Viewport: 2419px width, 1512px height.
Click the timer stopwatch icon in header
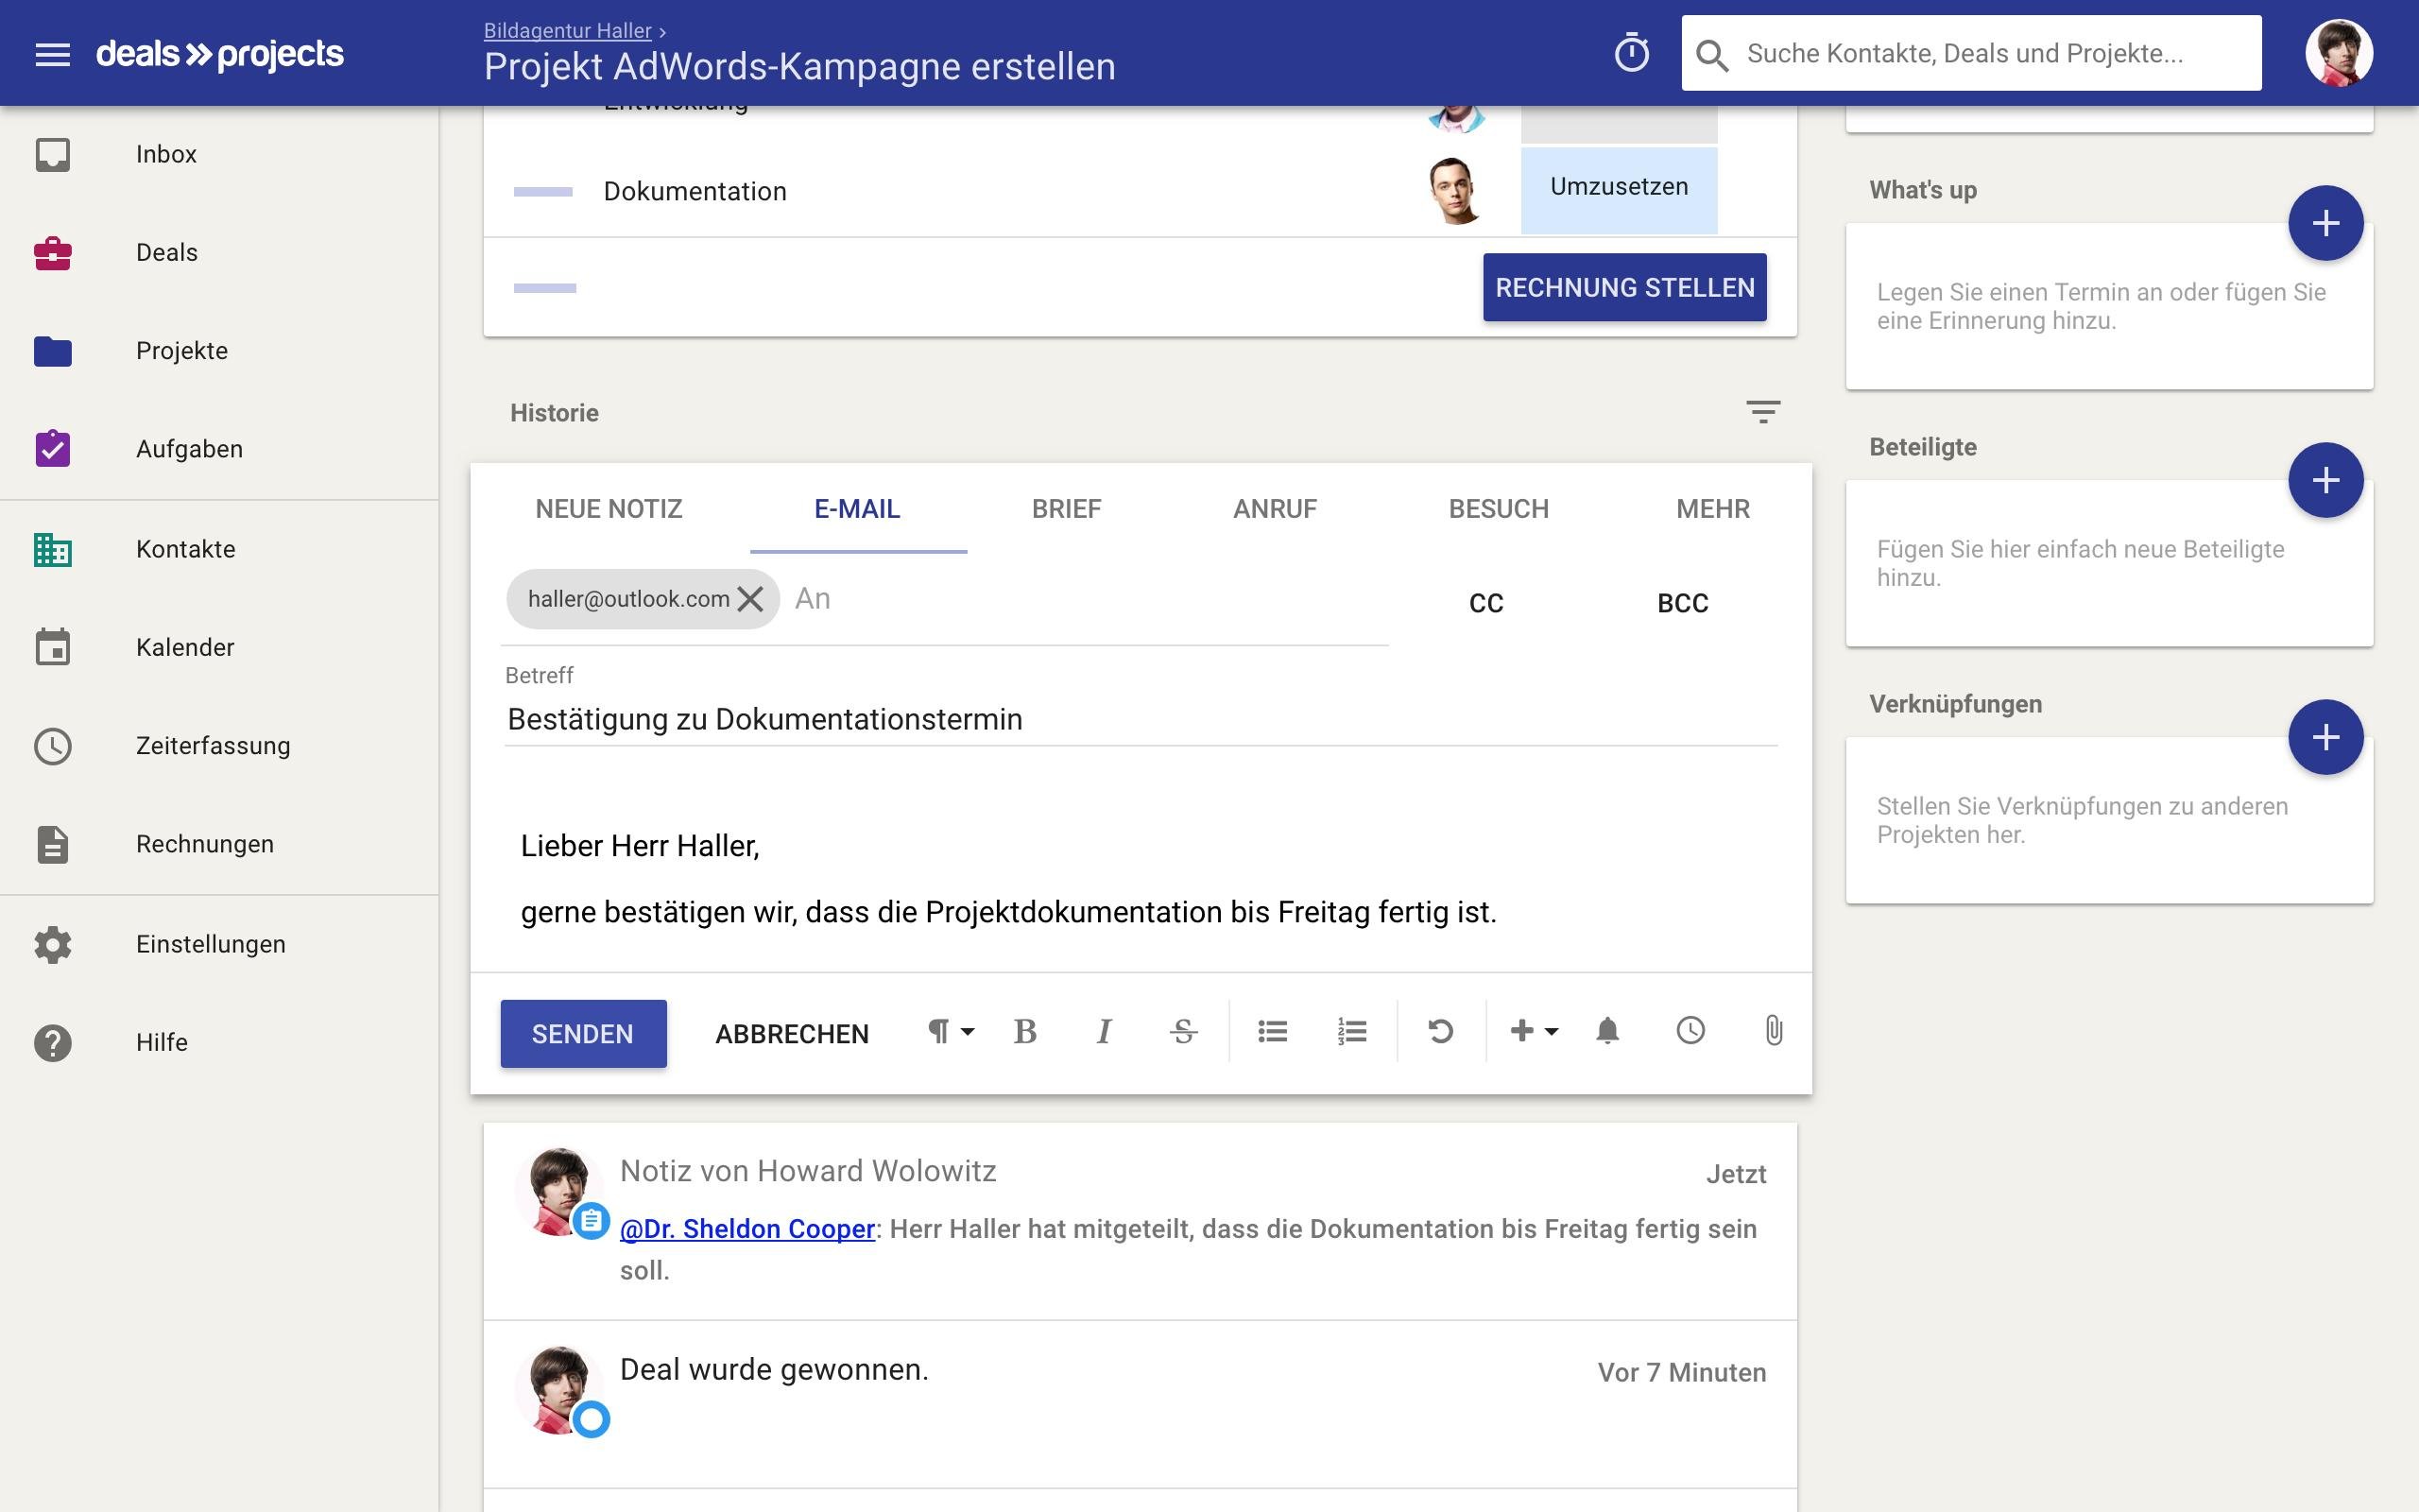point(1631,53)
